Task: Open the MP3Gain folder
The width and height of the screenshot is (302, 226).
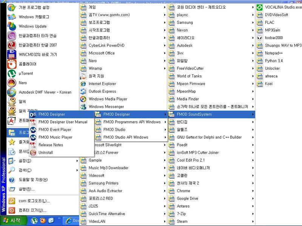Action: click(279, 30)
